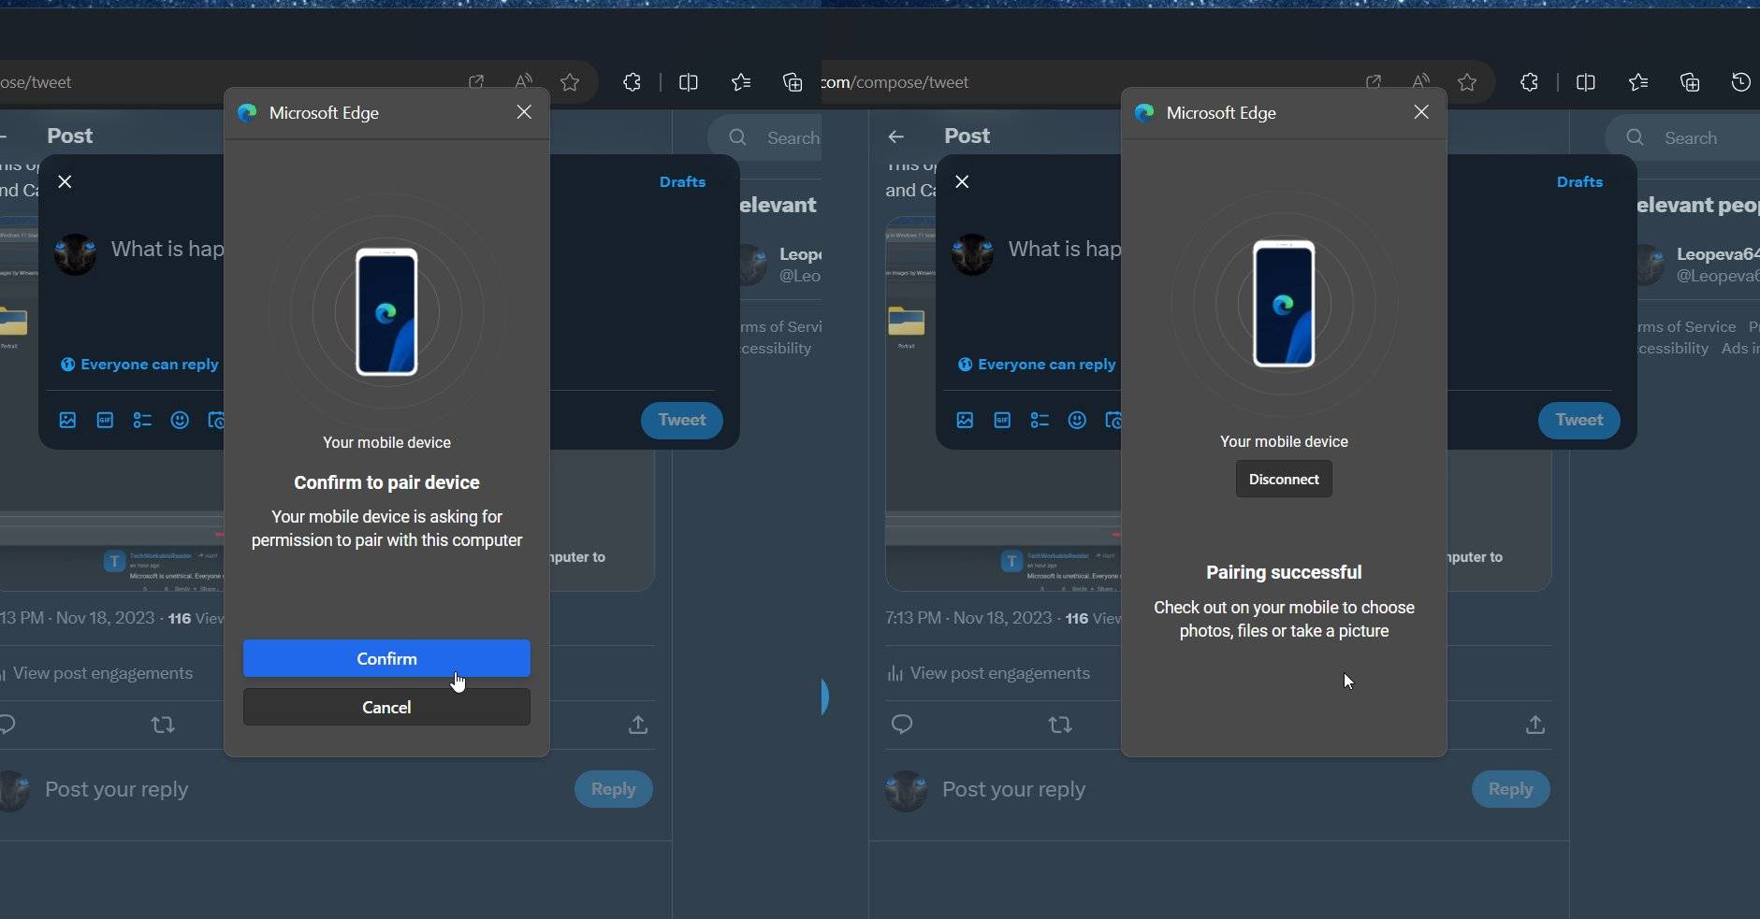Open the browser History clock icon
This screenshot has width=1760, height=919.
point(1740,82)
